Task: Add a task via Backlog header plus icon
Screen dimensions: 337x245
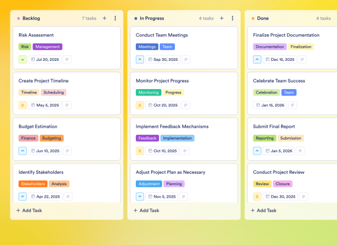Action: pyautogui.click(x=104, y=18)
